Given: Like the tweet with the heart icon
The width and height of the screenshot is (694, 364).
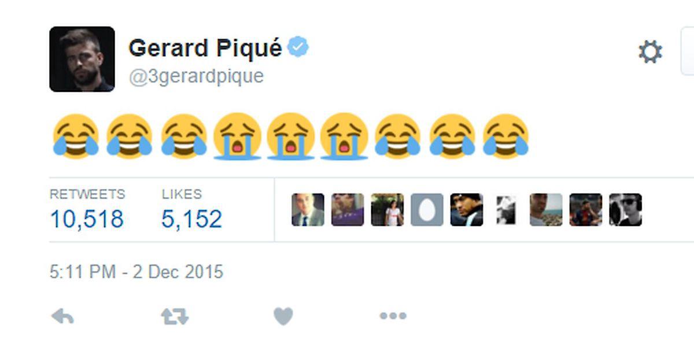Looking at the screenshot, I should click(283, 316).
